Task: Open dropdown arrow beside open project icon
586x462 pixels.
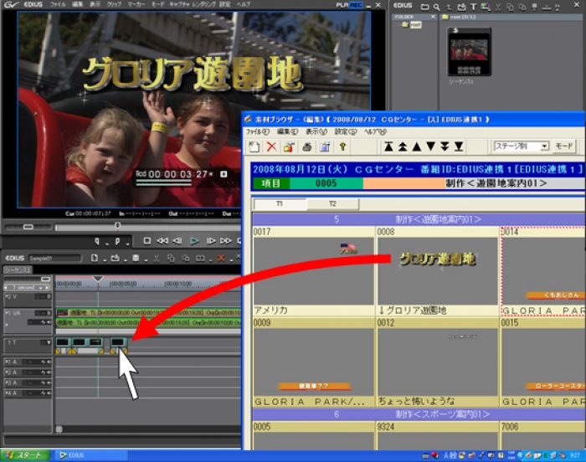Action: (x=126, y=259)
